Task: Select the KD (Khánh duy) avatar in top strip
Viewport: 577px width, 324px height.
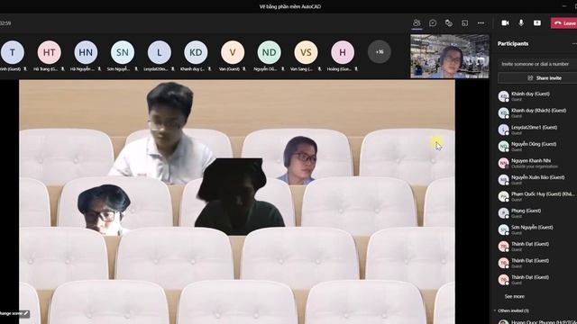Action: pyautogui.click(x=196, y=52)
